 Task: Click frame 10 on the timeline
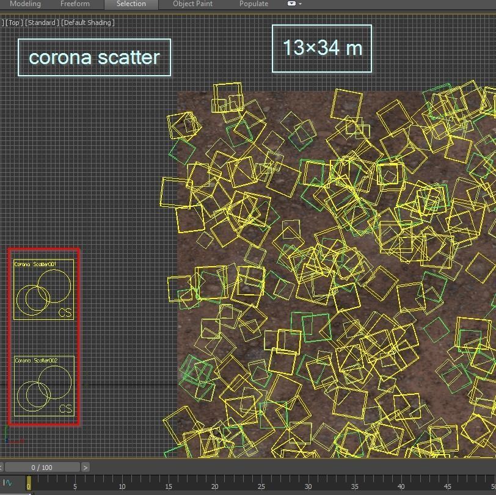point(122,487)
